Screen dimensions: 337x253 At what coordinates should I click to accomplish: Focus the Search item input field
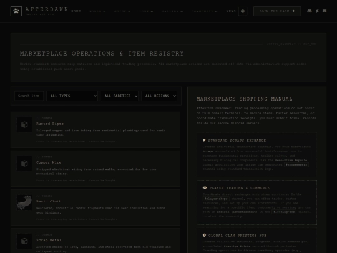[29, 96]
